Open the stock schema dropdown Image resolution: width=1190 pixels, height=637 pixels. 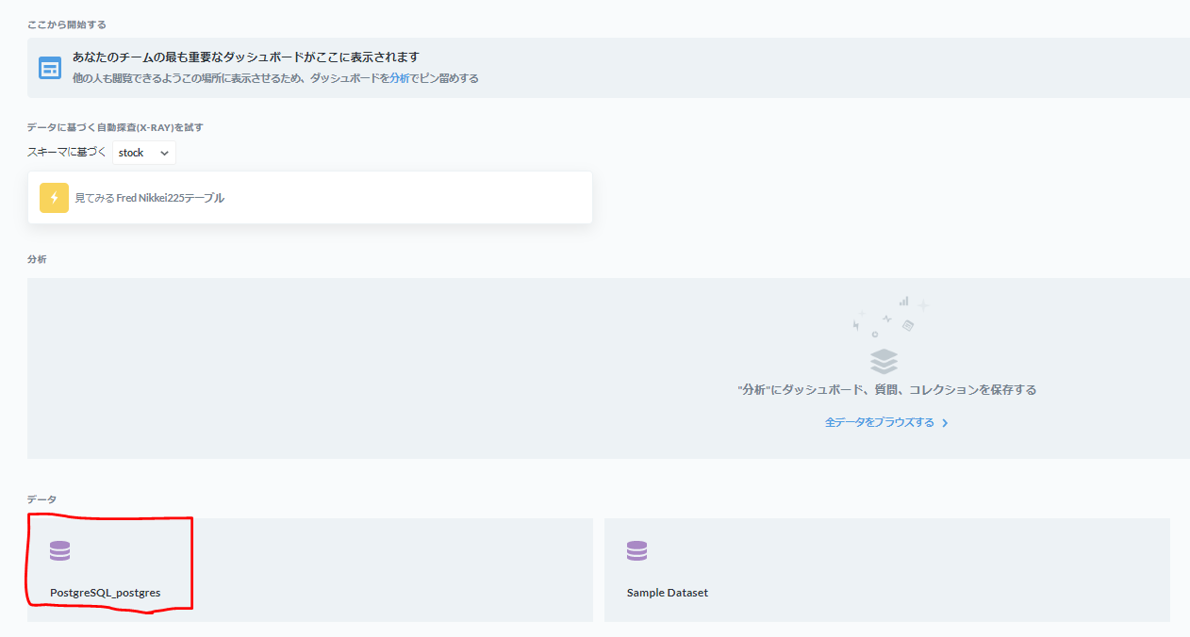click(x=143, y=152)
